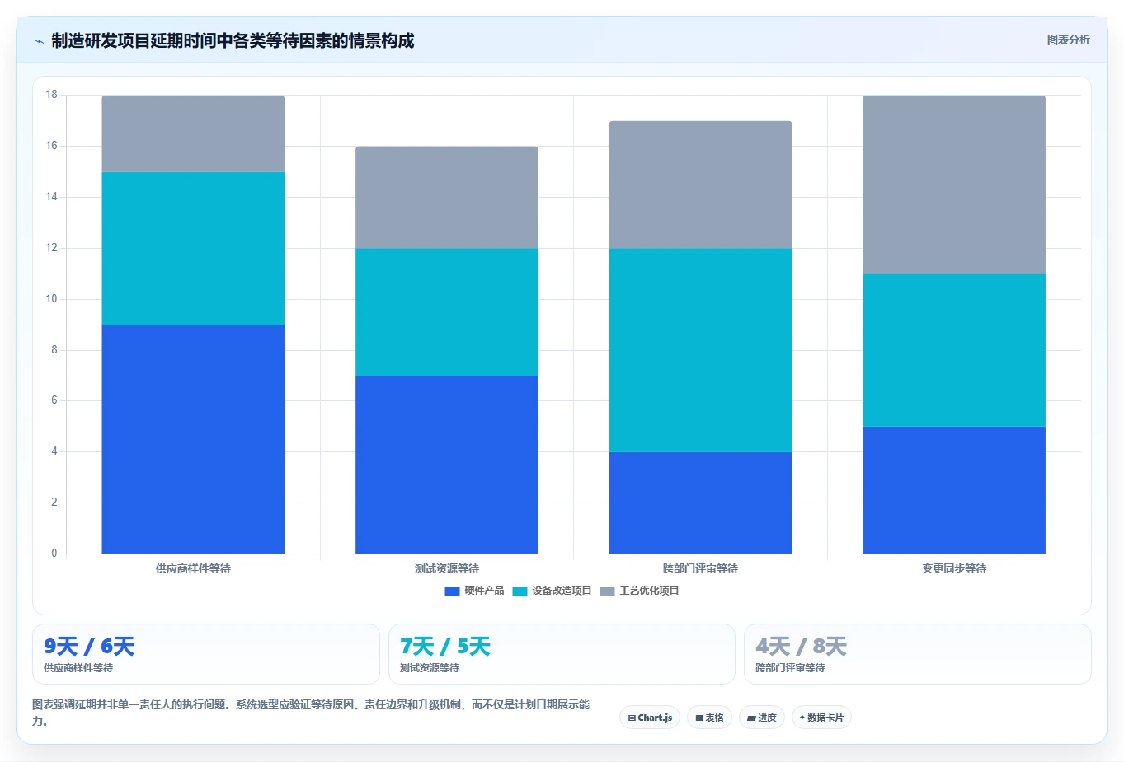
Task: Click the lightning icon beside the chart title
Action: pos(39,41)
